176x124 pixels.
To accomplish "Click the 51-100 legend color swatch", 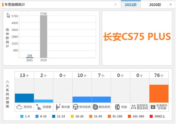I will pyautogui.click(x=109, y=116).
